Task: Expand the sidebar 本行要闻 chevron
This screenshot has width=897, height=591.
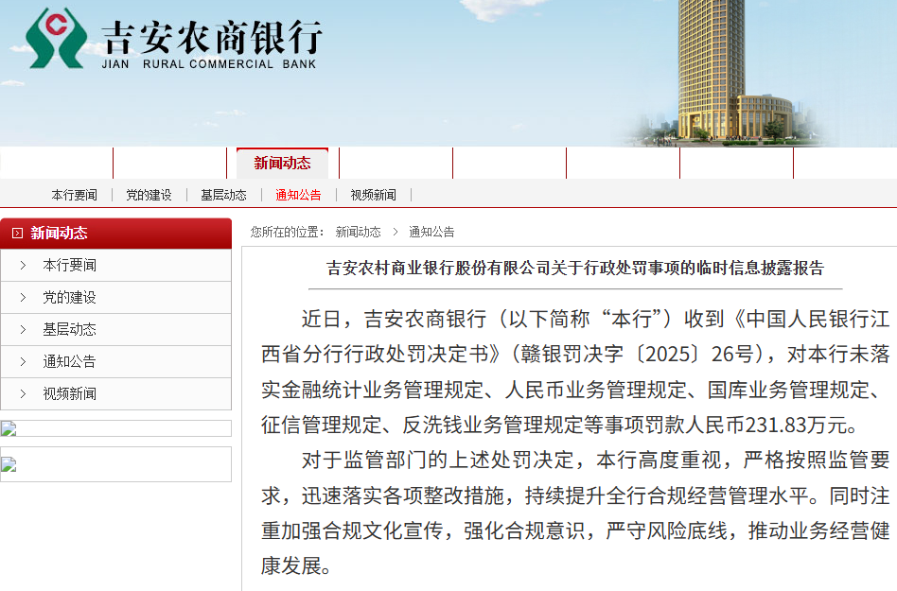Action: (x=23, y=266)
